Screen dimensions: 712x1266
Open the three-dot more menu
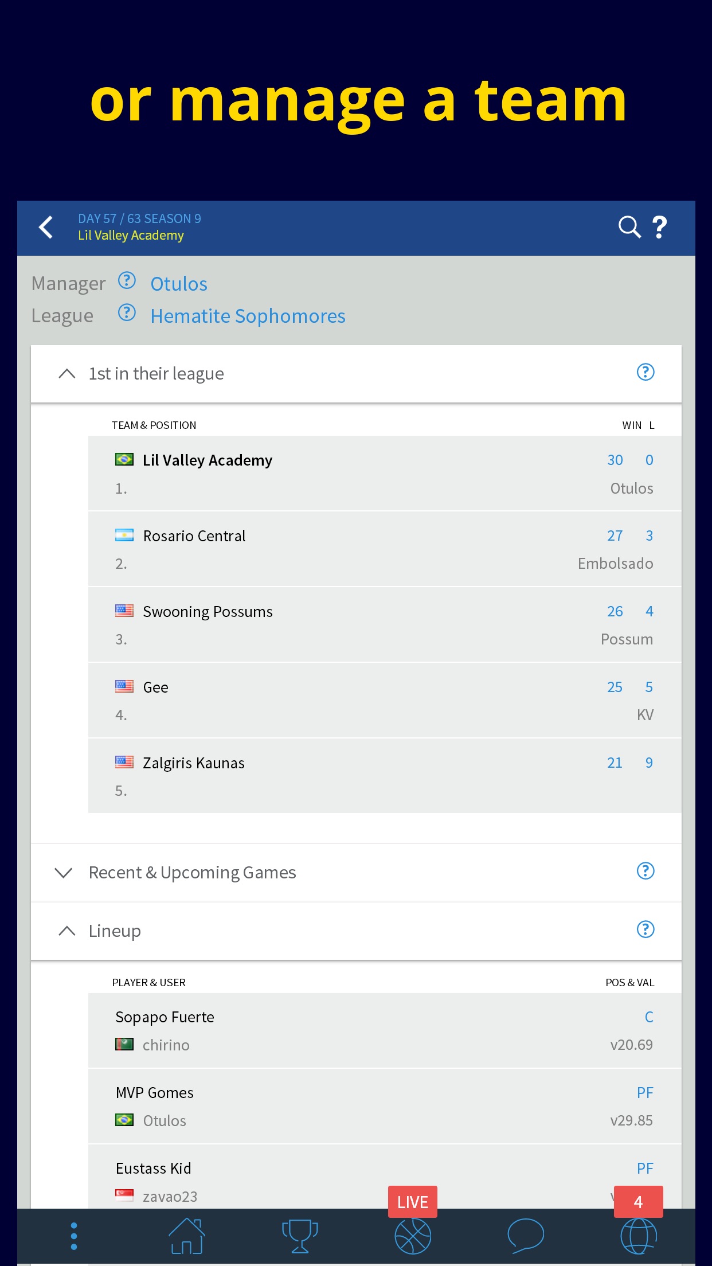click(x=73, y=1236)
